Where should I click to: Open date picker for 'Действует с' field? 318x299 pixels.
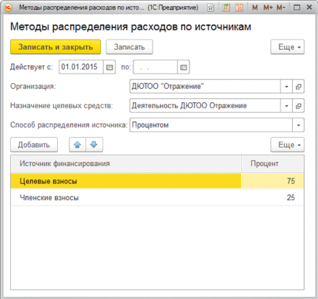(x=110, y=67)
